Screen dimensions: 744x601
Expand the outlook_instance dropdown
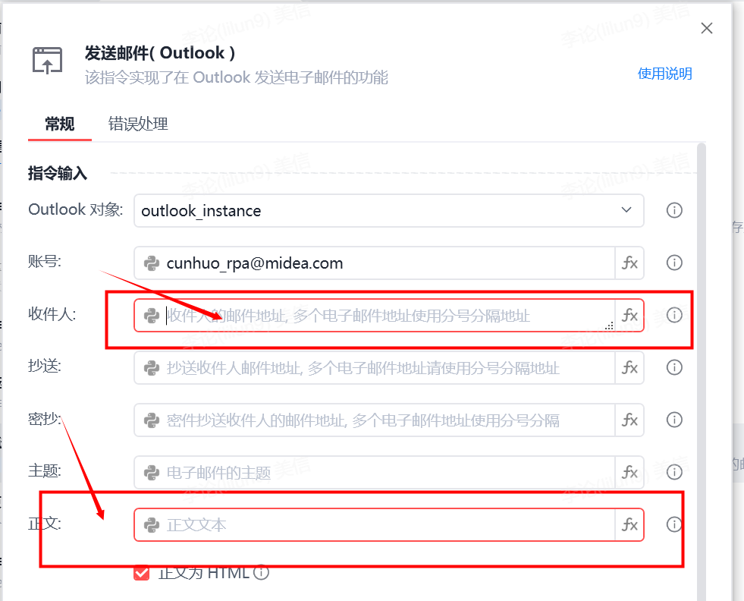click(626, 210)
